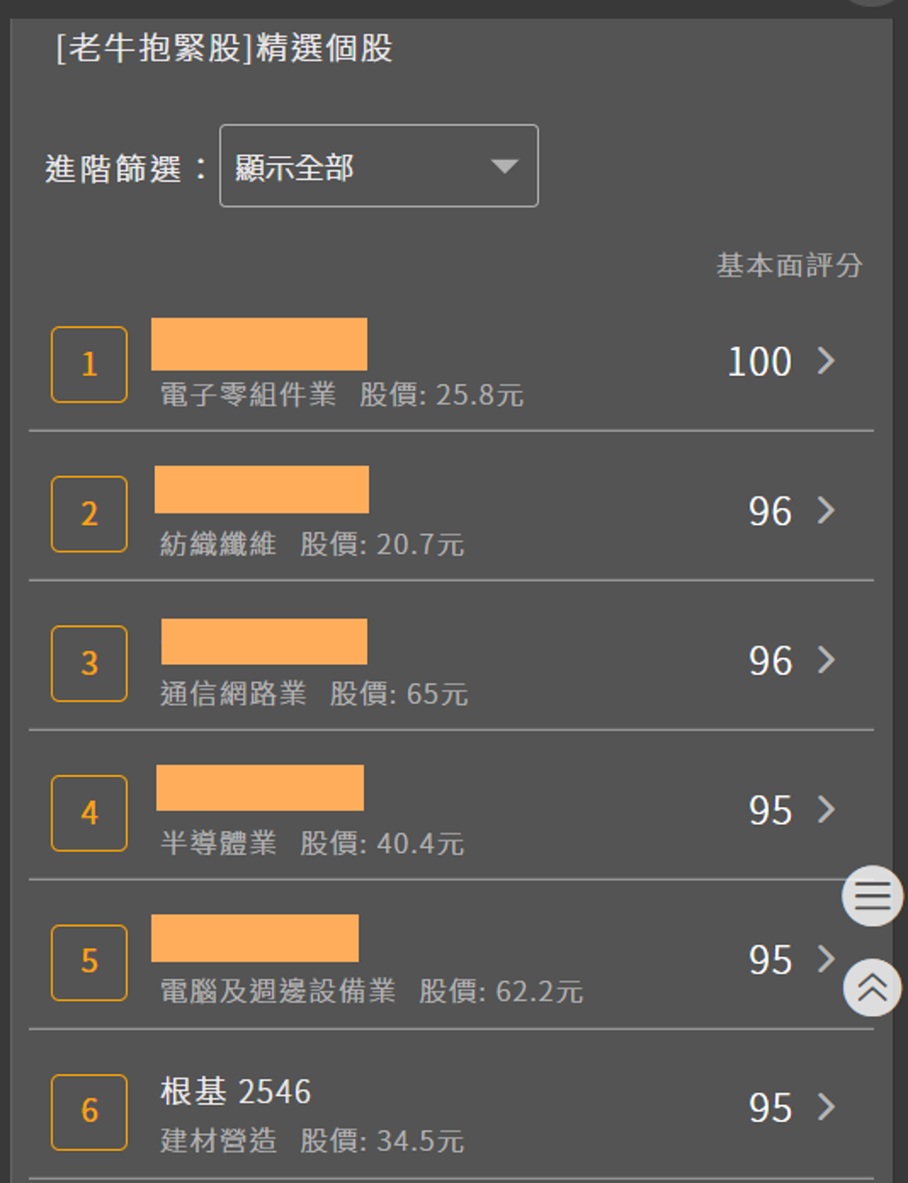Click score 96 of 通信網路業 stock

(x=770, y=661)
